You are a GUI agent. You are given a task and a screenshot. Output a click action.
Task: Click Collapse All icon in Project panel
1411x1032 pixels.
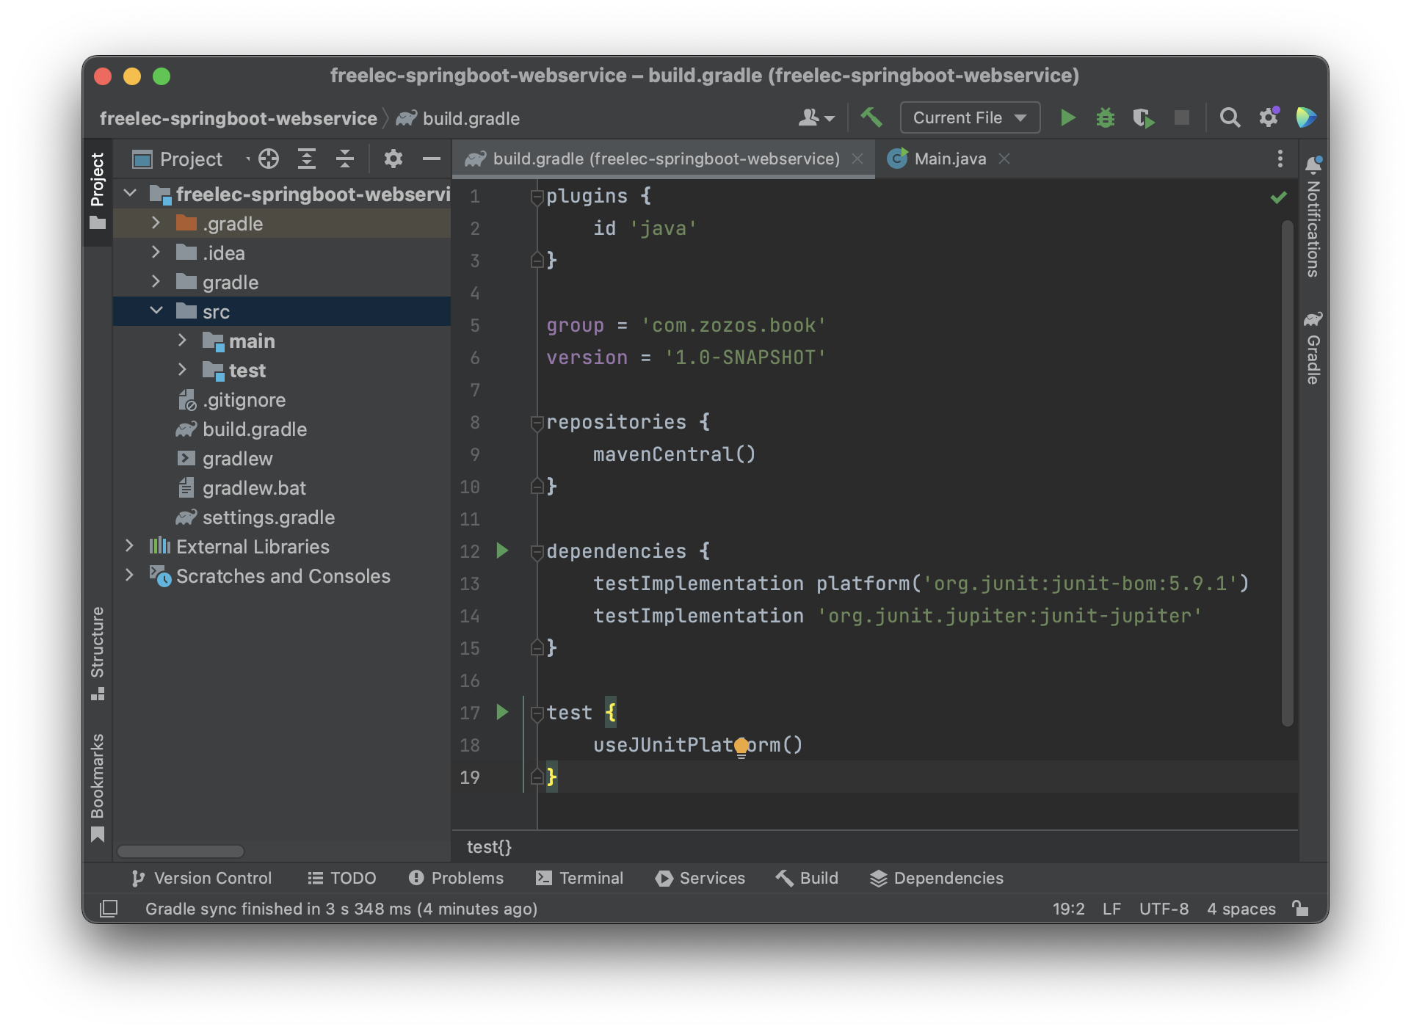[x=345, y=159]
